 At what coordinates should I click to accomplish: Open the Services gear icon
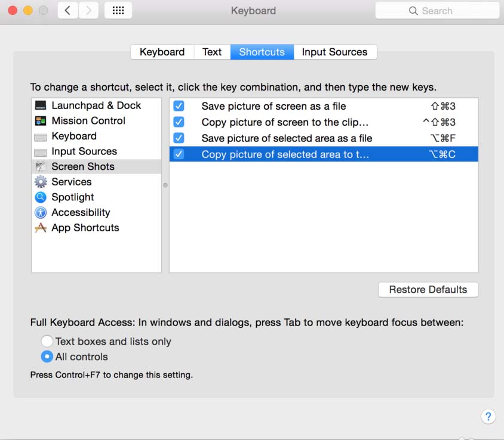(x=41, y=182)
